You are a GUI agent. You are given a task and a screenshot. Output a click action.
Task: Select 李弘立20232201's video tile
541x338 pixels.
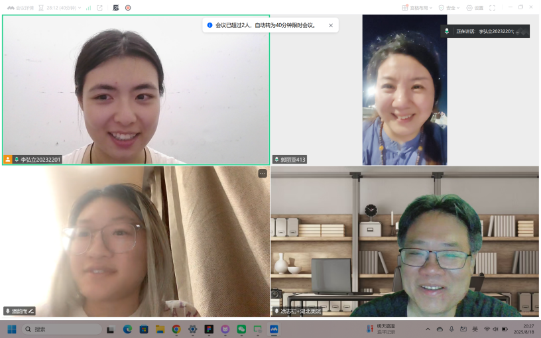click(x=136, y=89)
